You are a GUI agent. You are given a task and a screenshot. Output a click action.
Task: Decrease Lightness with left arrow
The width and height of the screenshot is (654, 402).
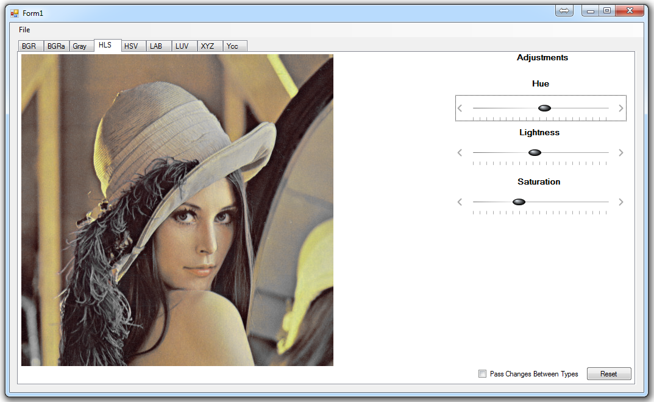coord(460,153)
